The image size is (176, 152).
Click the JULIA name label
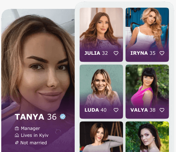pos(92,53)
